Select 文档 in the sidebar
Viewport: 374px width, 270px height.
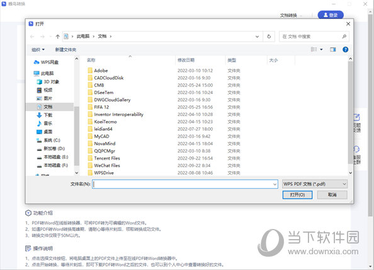[50, 107]
